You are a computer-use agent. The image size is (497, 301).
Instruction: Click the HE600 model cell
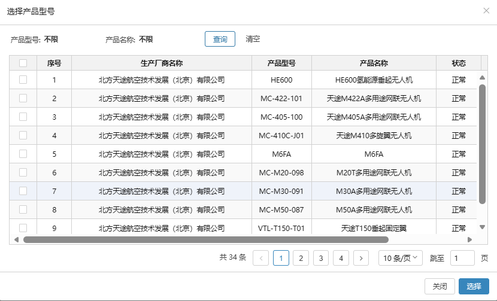[281, 80]
